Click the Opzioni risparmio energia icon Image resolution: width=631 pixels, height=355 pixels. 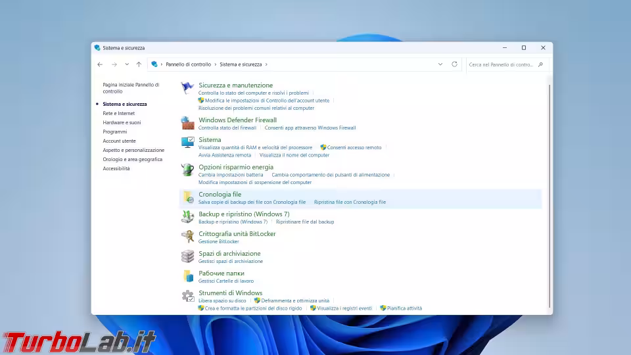pos(188,170)
